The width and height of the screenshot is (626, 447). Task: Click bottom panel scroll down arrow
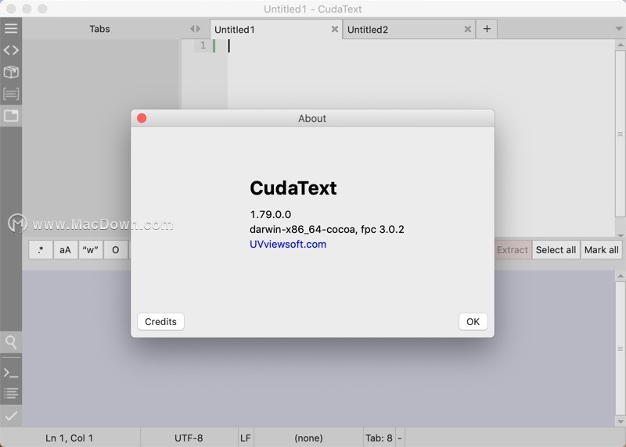tap(620, 421)
